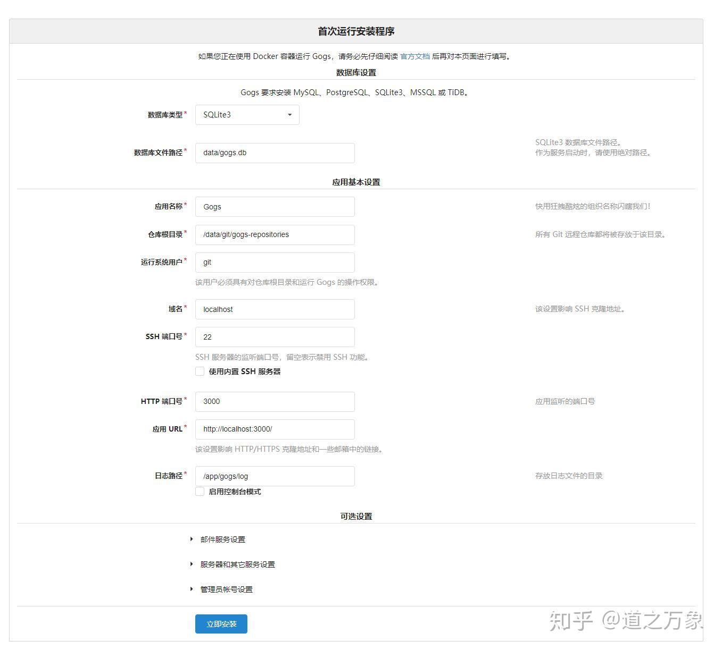The width and height of the screenshot is (722, 650).
Task: Click the 日志路径 field /app/gogs/log
Action: click(275, 476)
